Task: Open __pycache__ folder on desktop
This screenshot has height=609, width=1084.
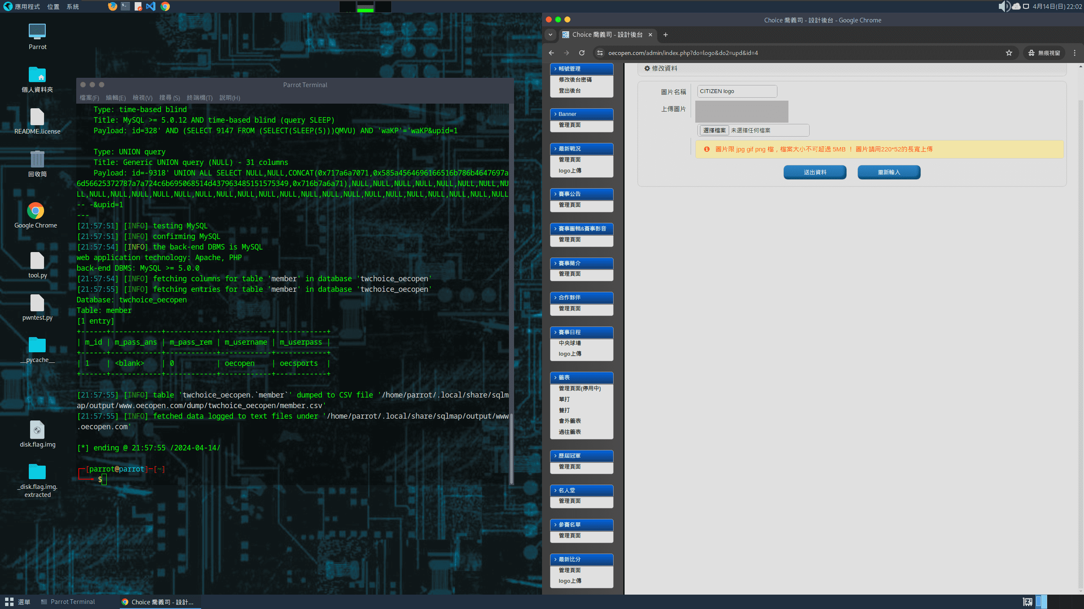Action: coord(37,350)
